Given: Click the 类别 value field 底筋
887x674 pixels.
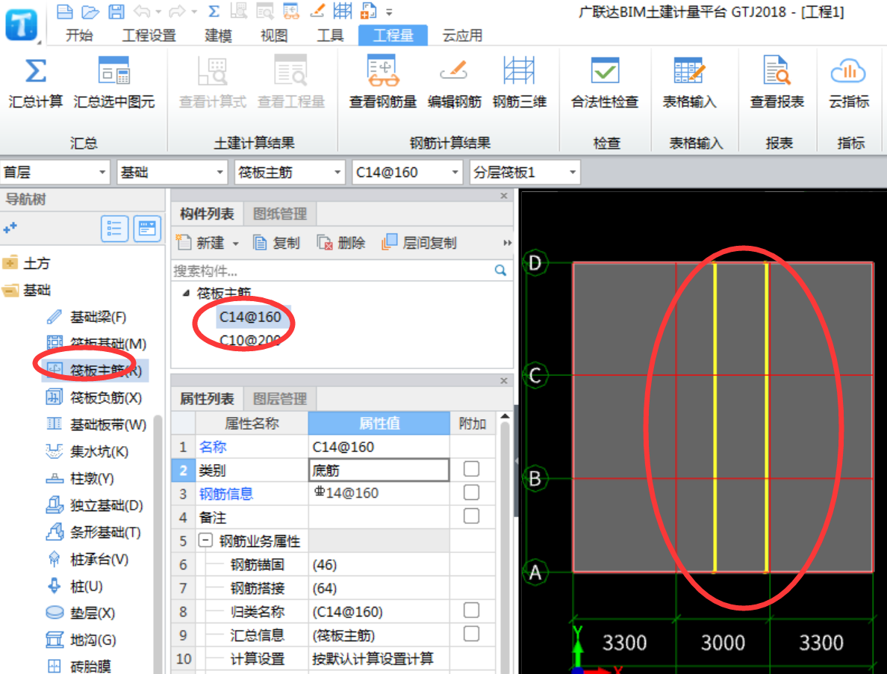Looking at the screenshot, I should pyautogui.click(x=379, y=470).
